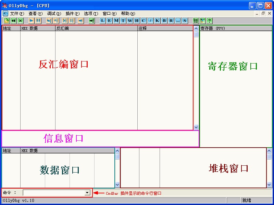Viewport: 274px width, 205px height.
Task: Pause execution with the pause icon
Action: coord(38,21)
